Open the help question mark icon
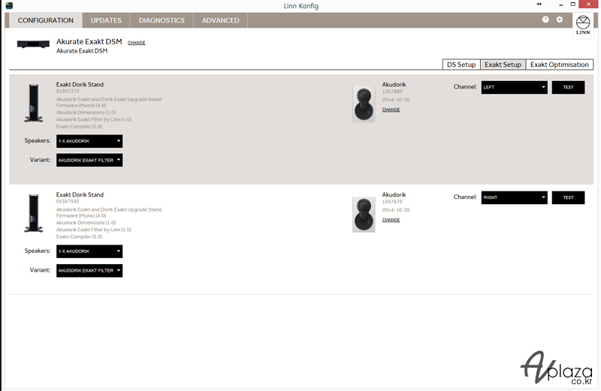 545,20
